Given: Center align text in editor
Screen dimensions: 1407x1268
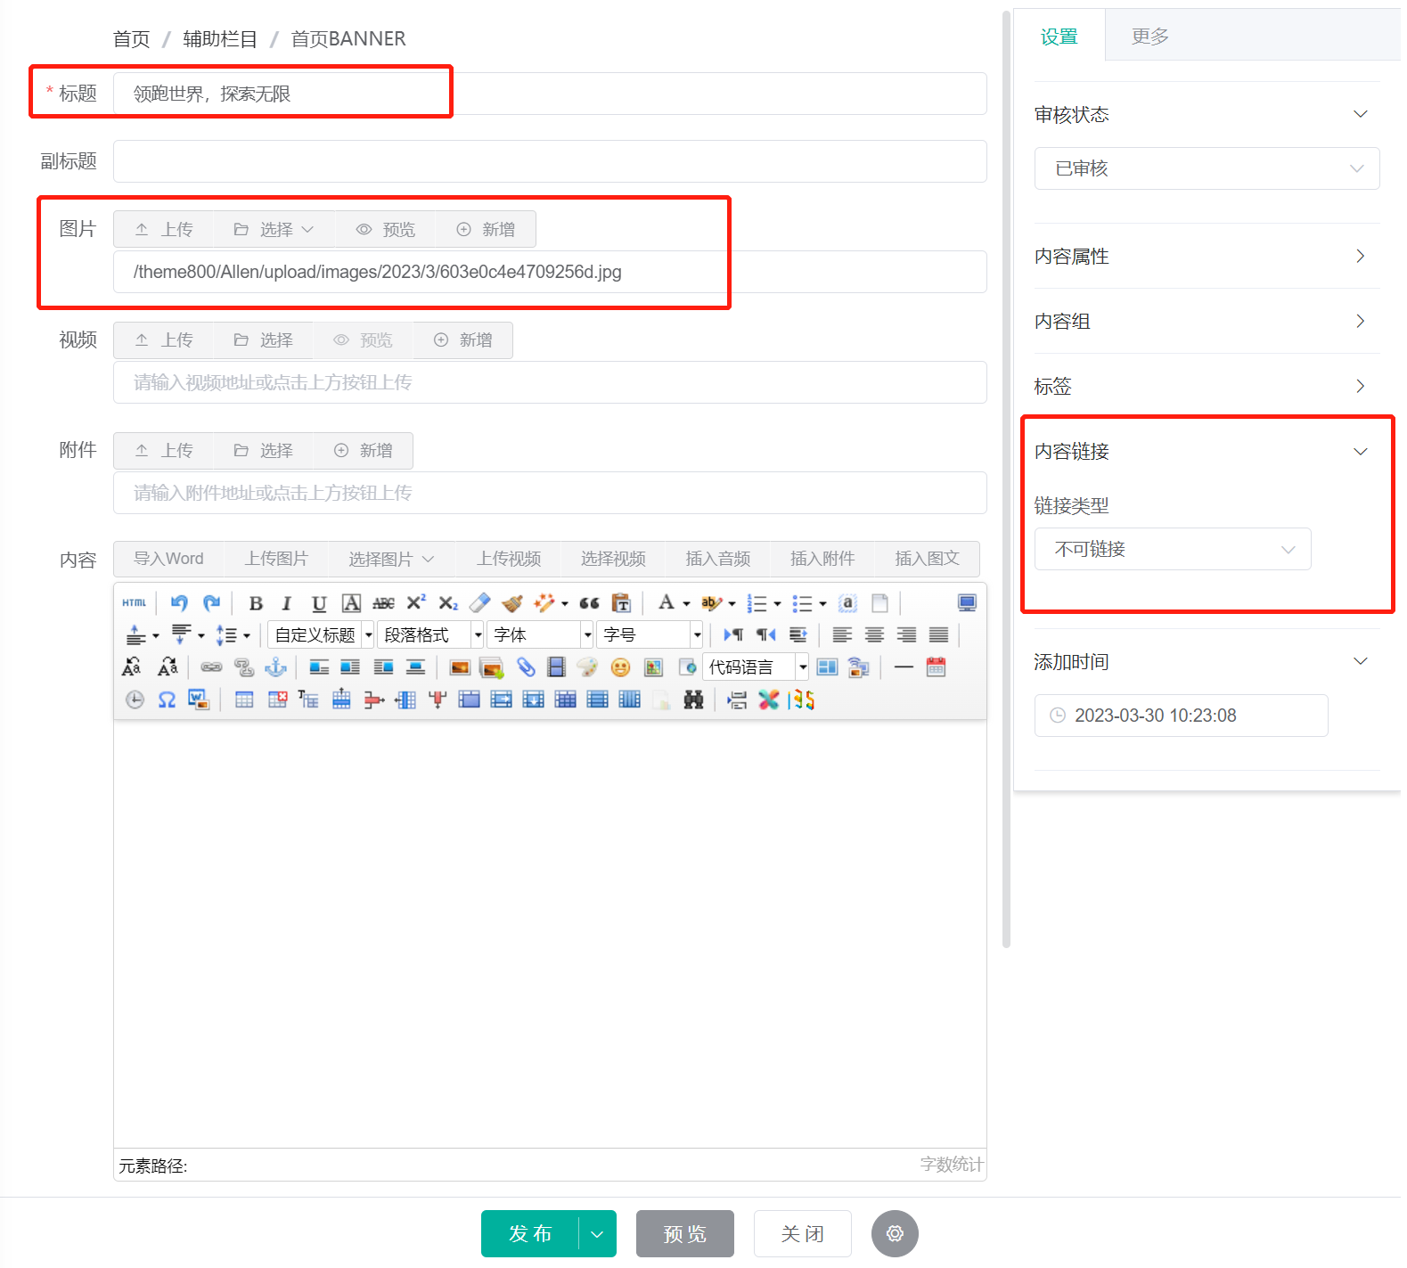Looking at the screenshot, I should 874,635.
